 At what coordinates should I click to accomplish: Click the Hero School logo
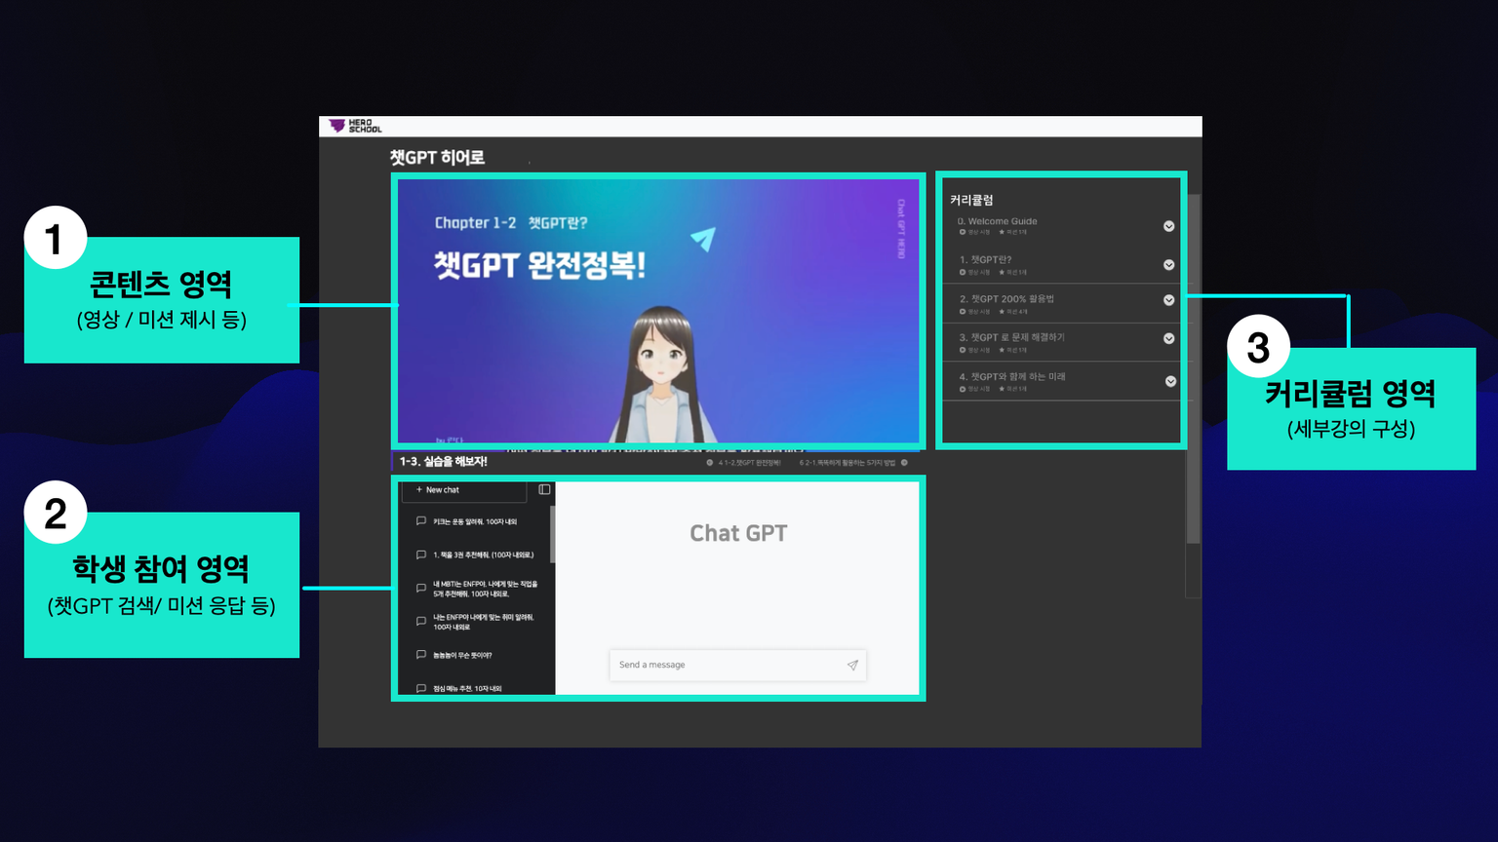[355, 126]
